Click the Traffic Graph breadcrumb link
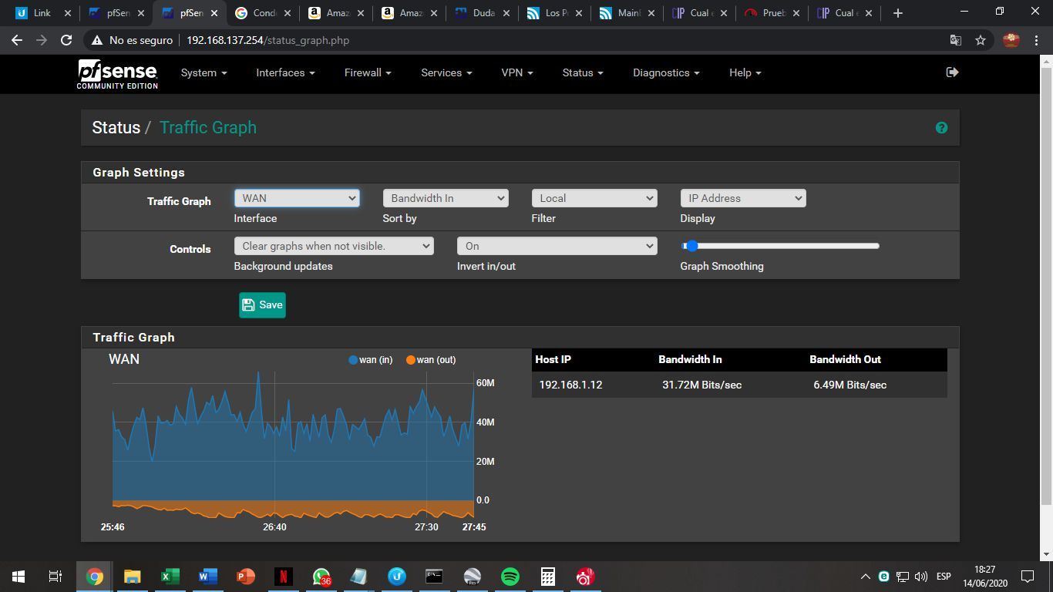 [x=208, y=128]
